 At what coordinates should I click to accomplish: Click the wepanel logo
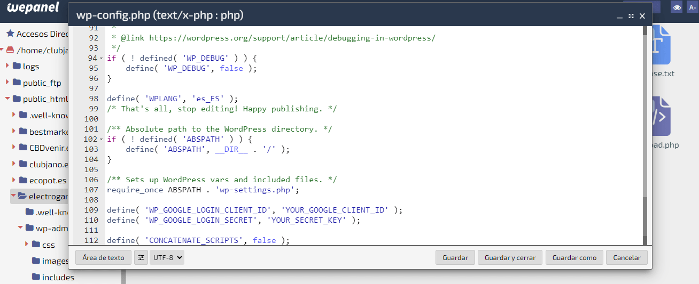pos(32,7)
